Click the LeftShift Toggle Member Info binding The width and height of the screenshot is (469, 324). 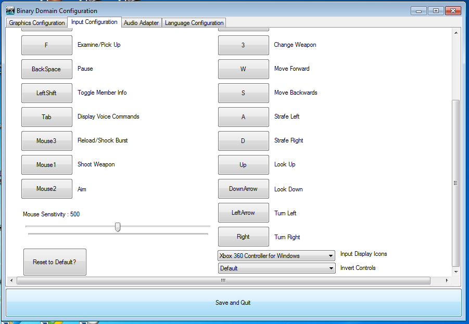pyautogui.click(x=46, y=93)
